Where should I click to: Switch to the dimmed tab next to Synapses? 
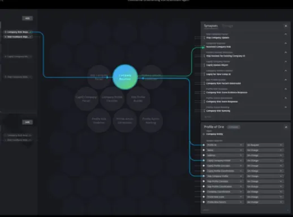pyautogui.click(x=227, y=26)
